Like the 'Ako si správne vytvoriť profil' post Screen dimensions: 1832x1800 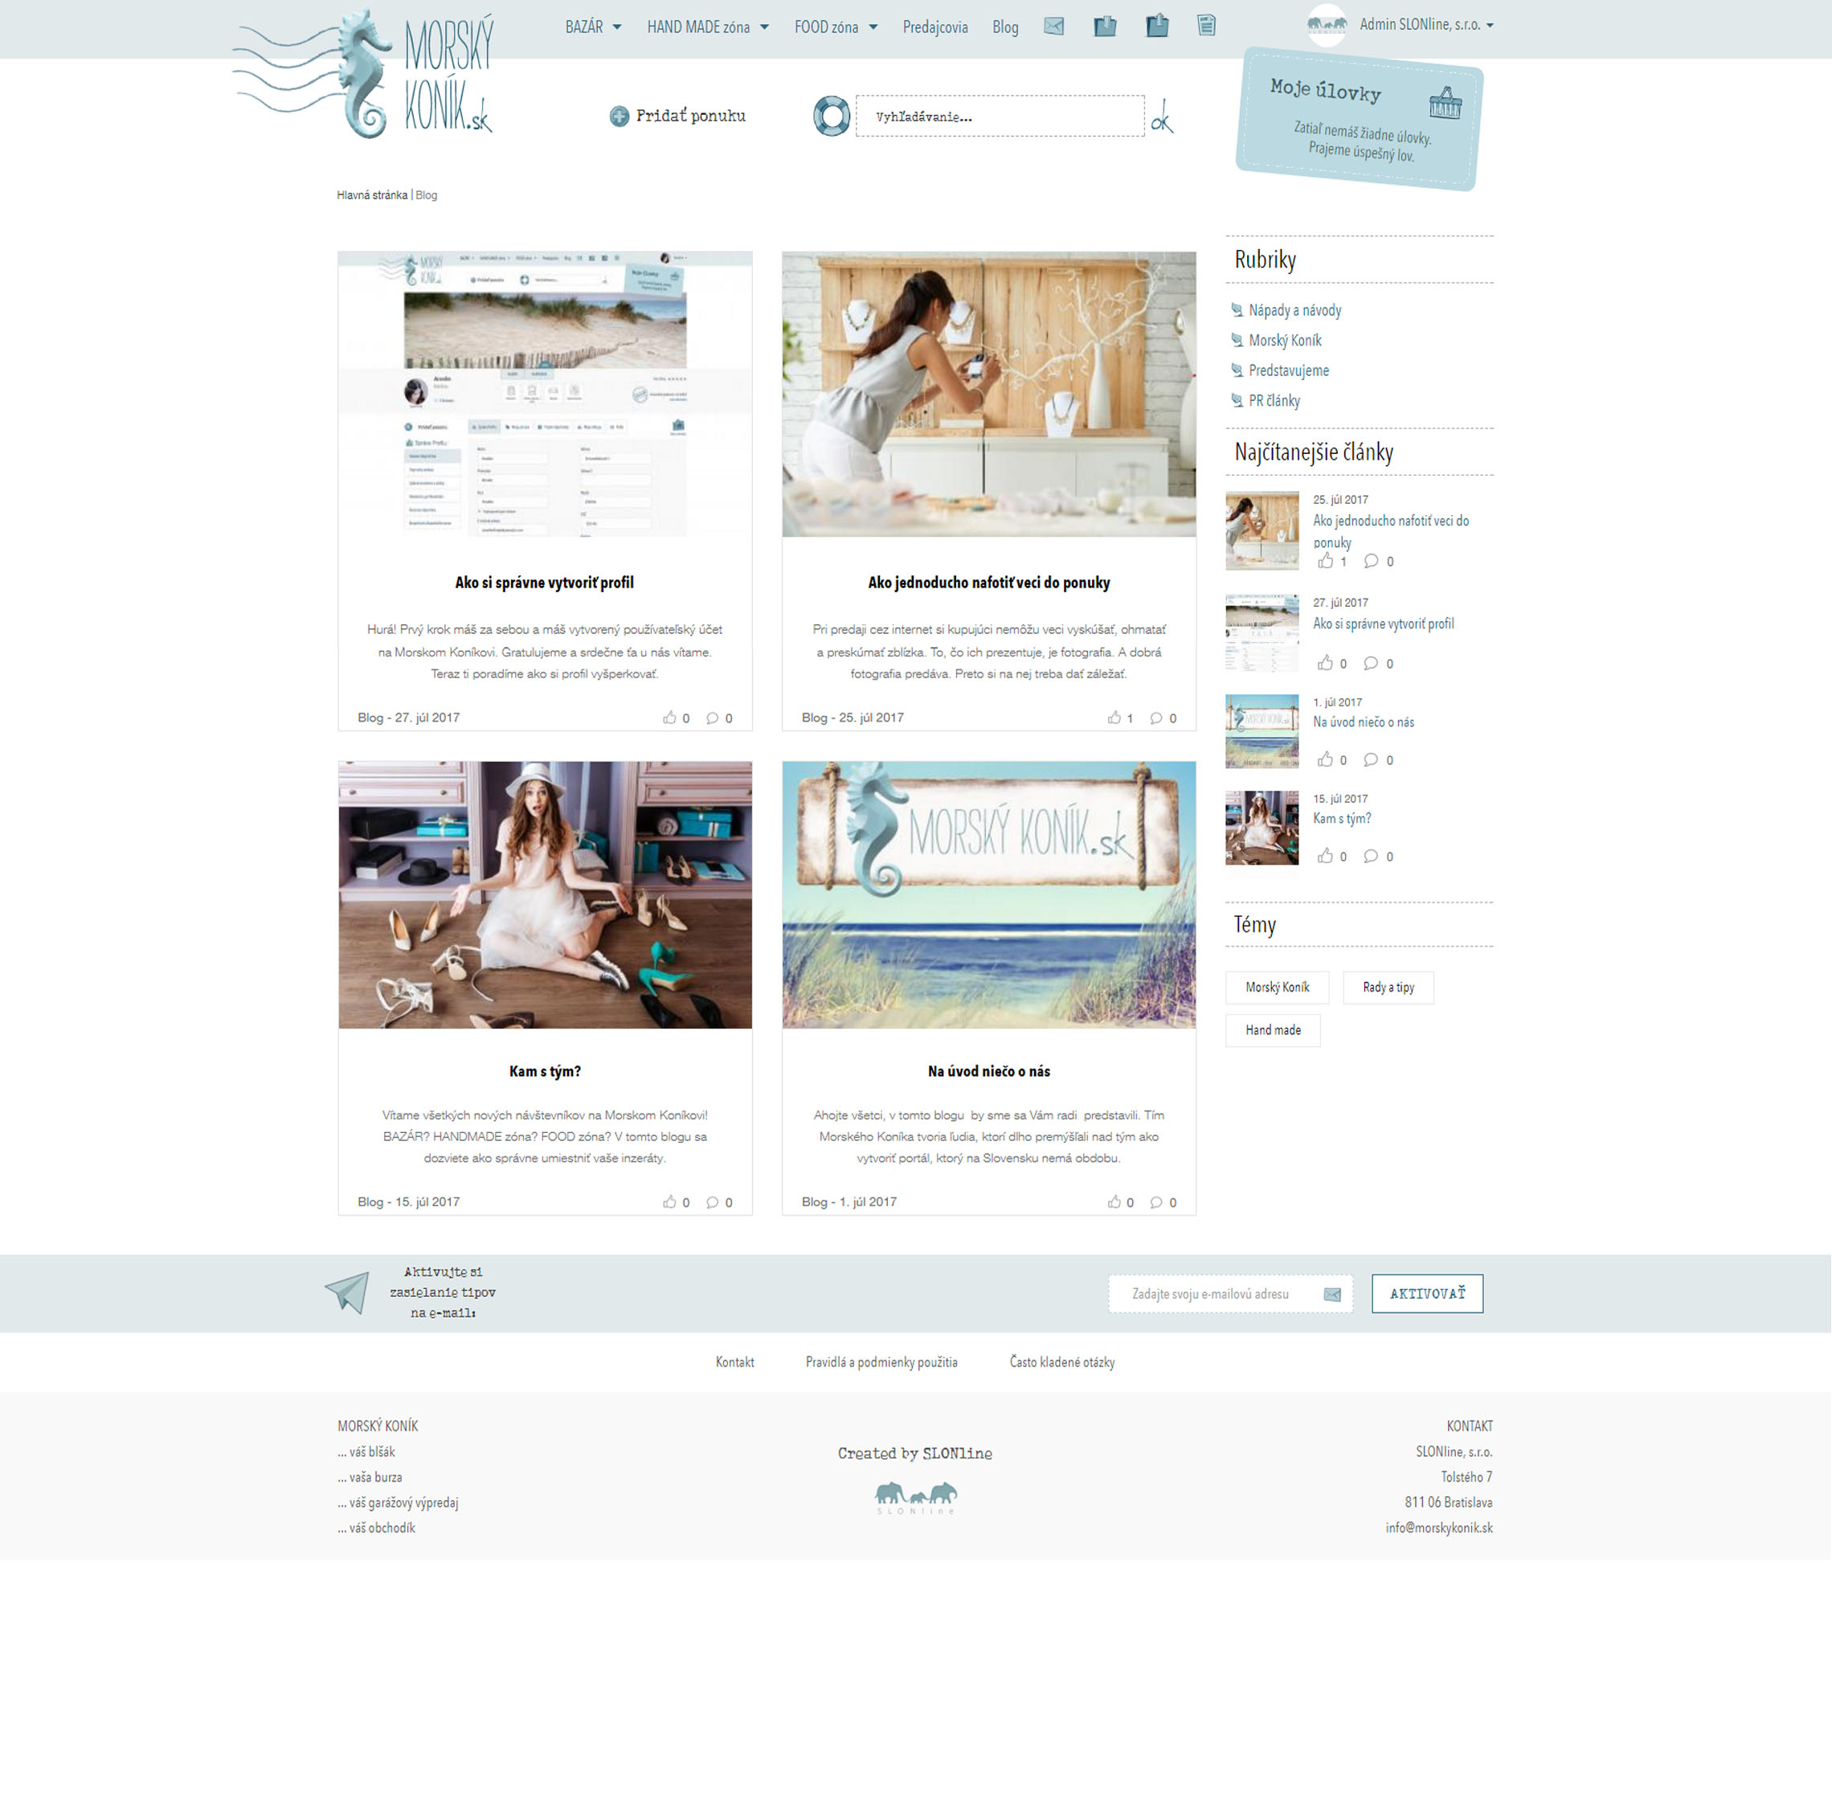coord(669,718)
